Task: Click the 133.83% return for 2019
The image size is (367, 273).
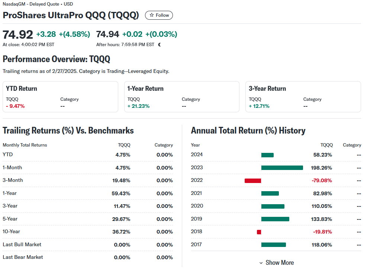Action: pos(322,219)
